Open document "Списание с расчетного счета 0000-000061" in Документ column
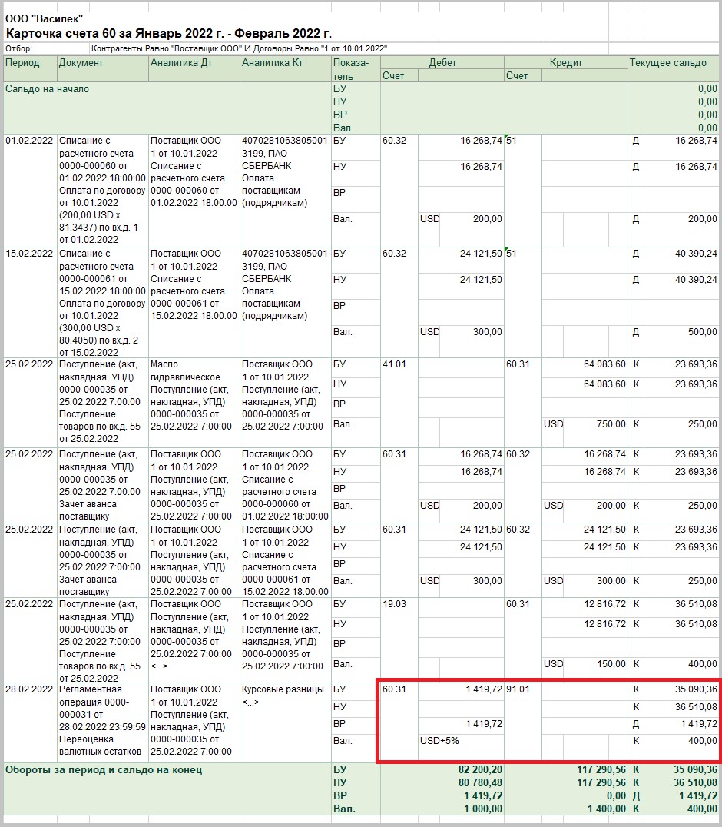Image resolution: width=722 pixels, height=827 pixels. coord(102,303)
